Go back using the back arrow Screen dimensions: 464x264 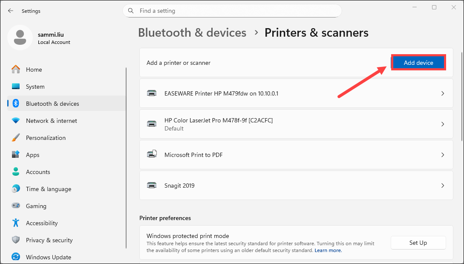pyautogui.click(x=11, y=11)
